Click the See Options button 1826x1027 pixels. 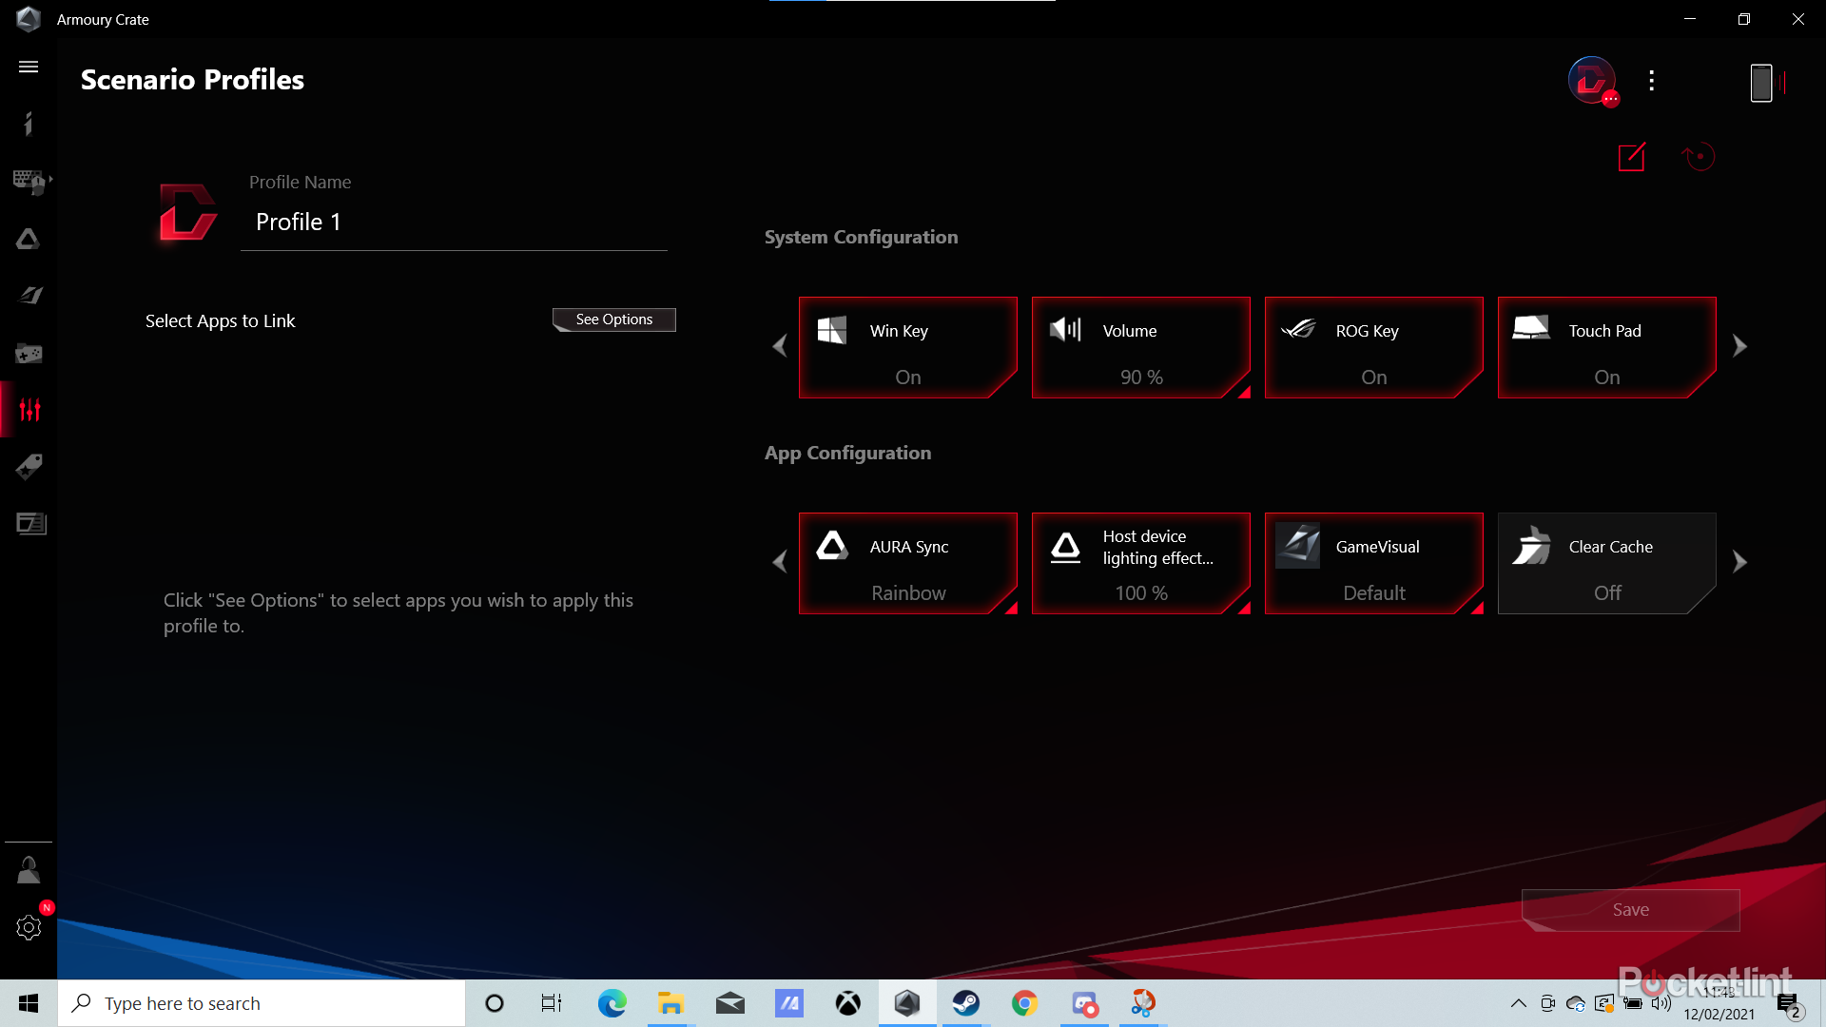coord(613,320)
